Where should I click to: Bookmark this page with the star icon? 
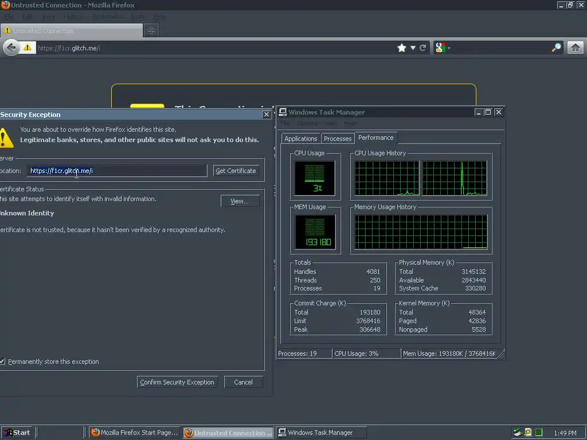(x=402, y=48)
